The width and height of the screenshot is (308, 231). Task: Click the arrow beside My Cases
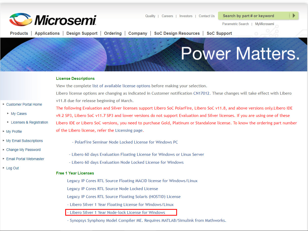point(8,113)
